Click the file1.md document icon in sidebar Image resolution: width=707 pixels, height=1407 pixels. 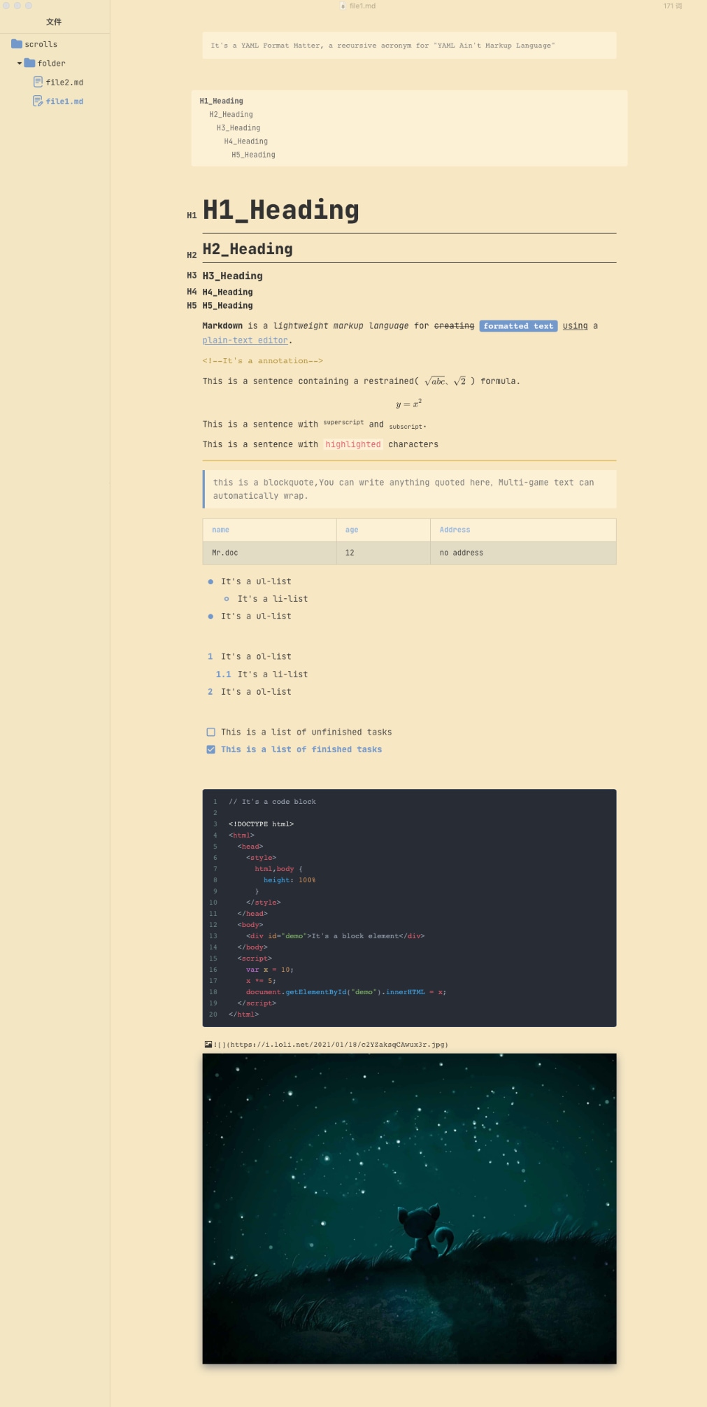pyautogui.click(x=38, y=101)
